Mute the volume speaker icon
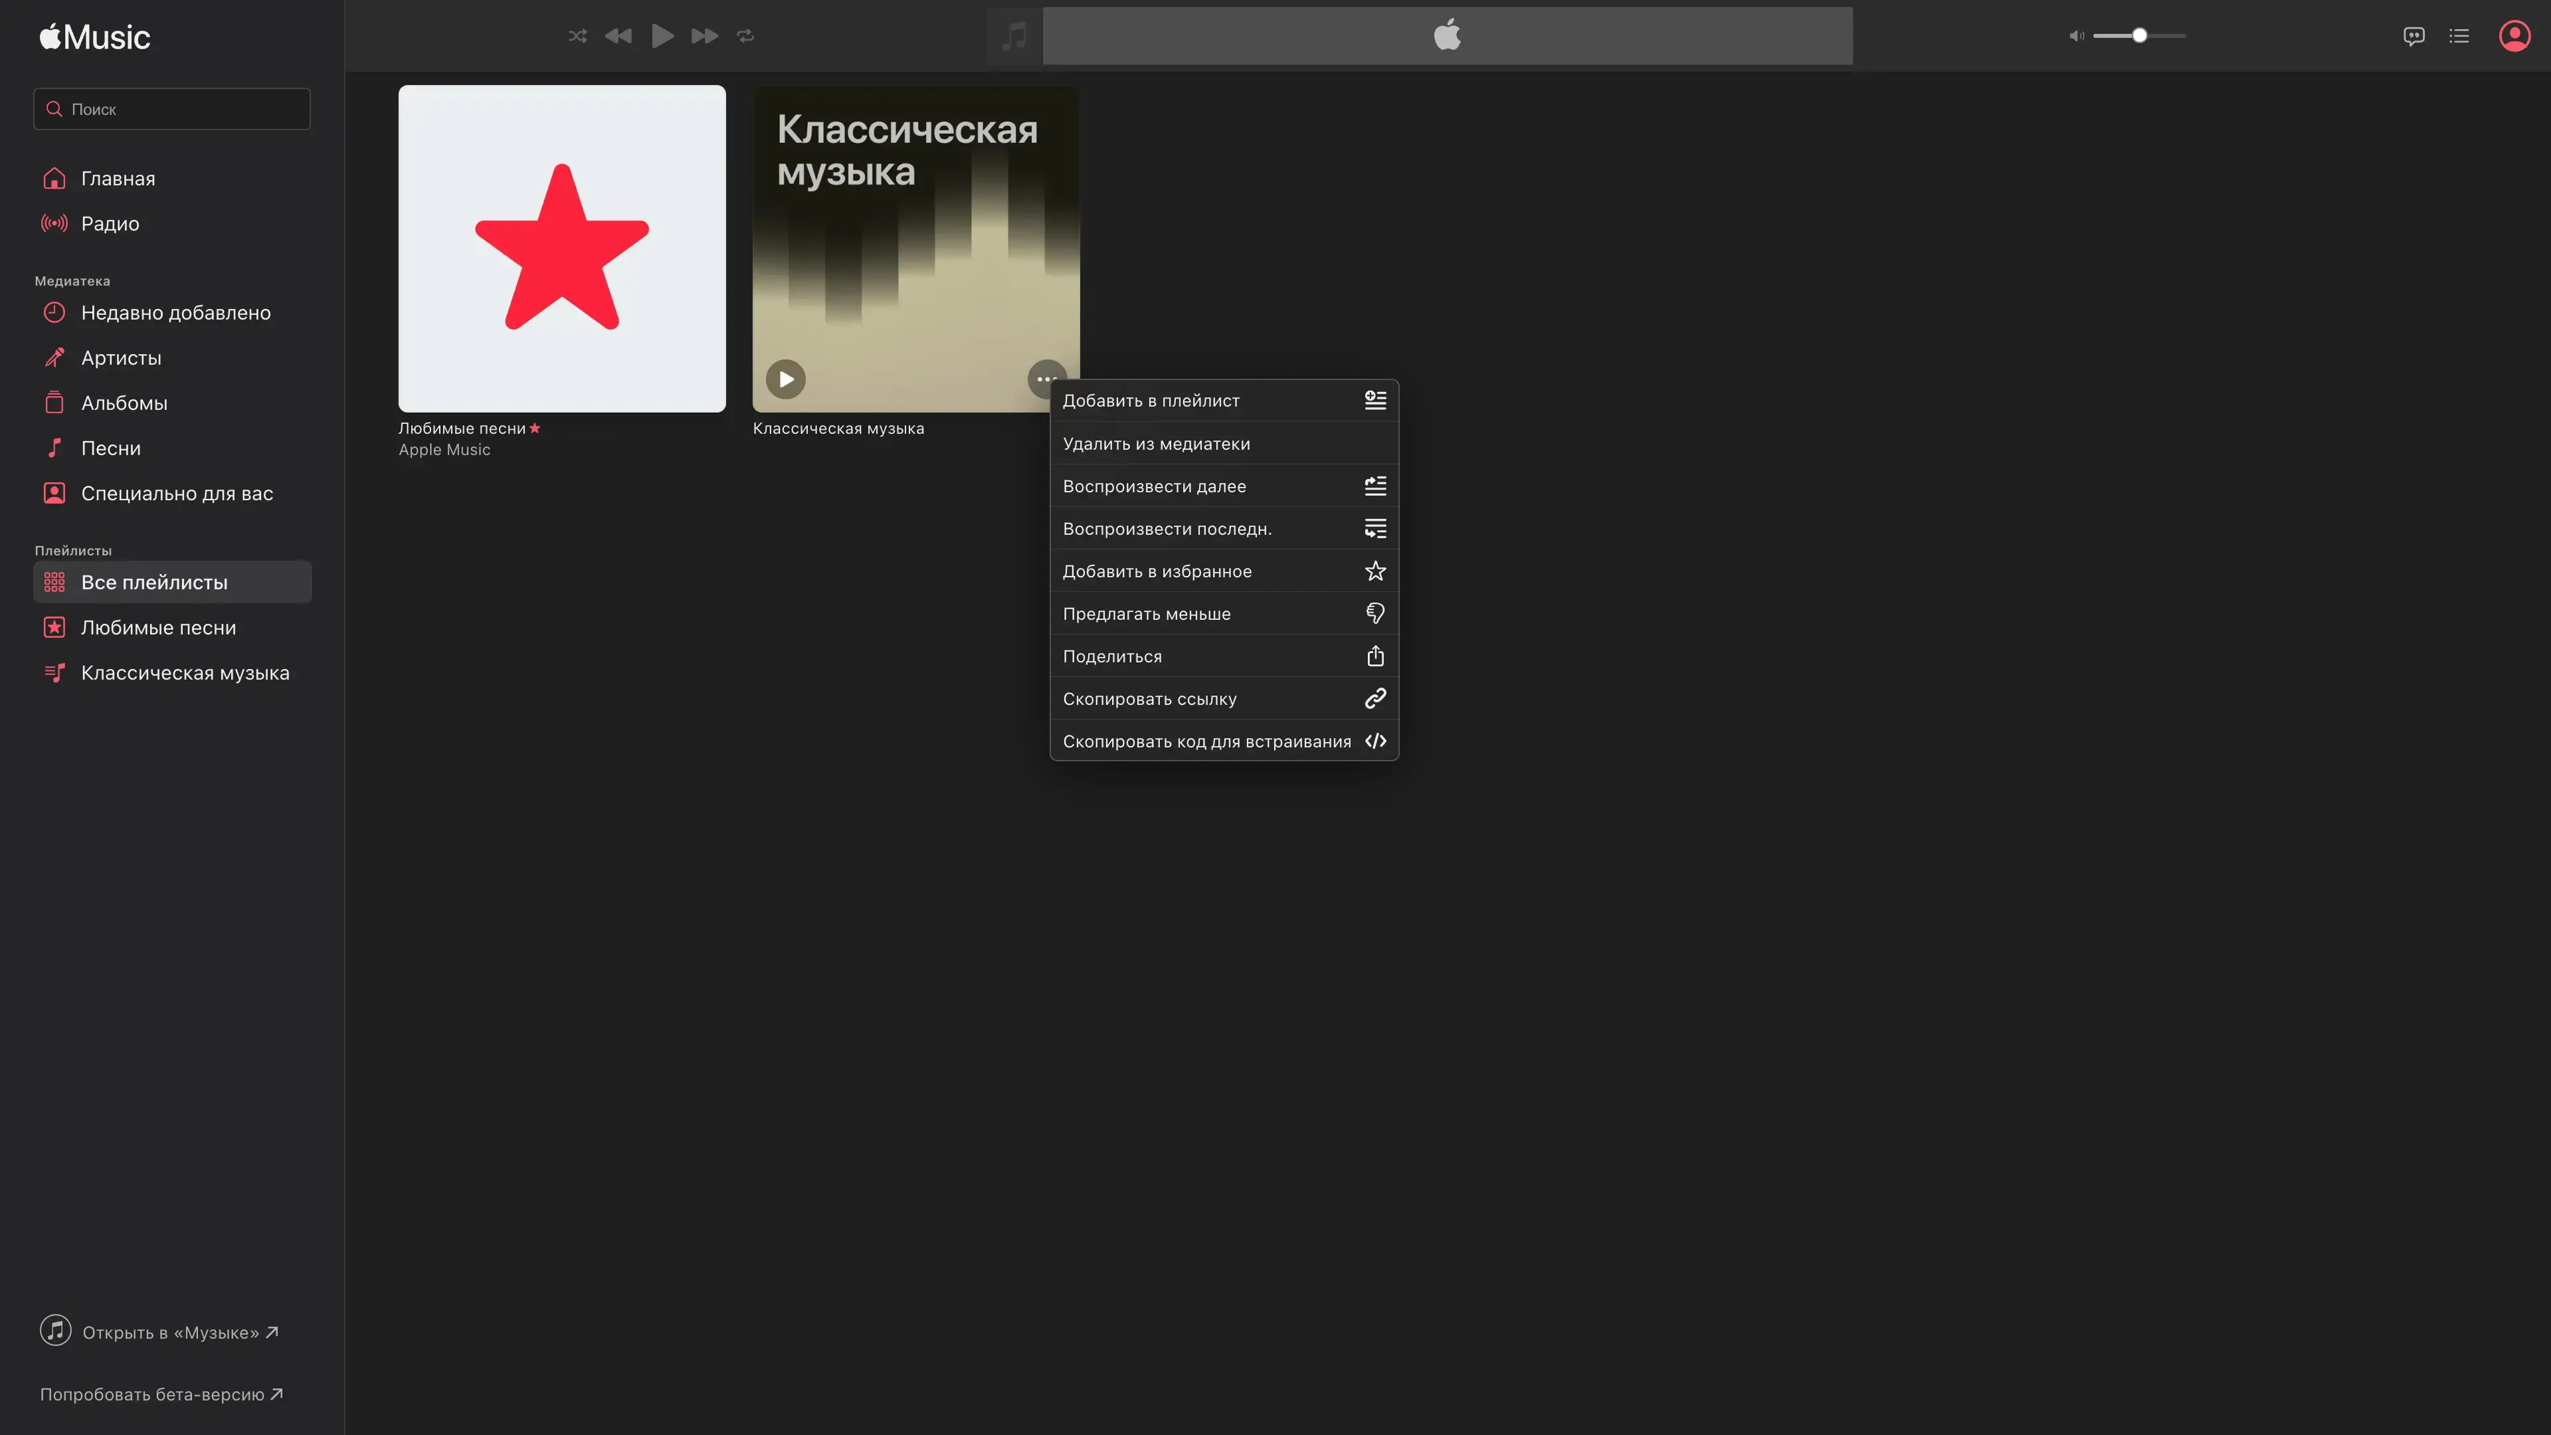 2075,37
